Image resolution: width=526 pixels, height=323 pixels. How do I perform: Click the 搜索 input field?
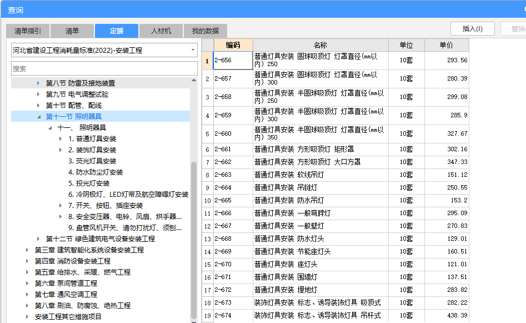coord(104,68)
